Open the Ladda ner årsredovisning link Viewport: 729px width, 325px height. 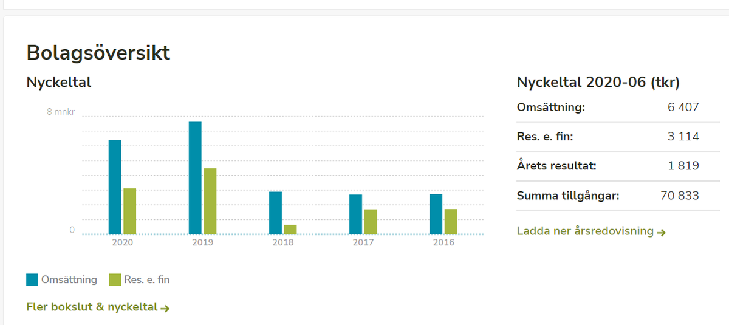coord(591,231)
